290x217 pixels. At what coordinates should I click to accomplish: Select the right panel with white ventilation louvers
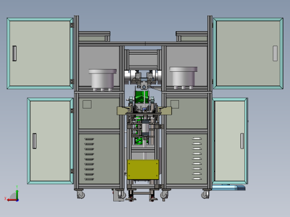tap(187, 159)
